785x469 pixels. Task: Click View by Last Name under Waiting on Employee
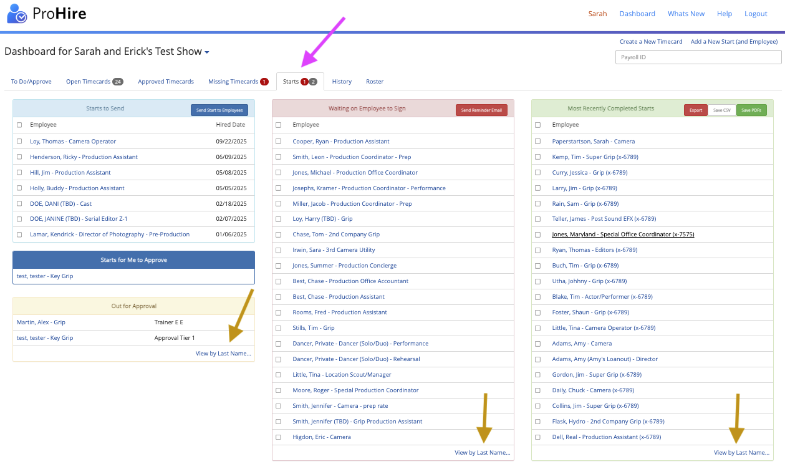point(483,453)
